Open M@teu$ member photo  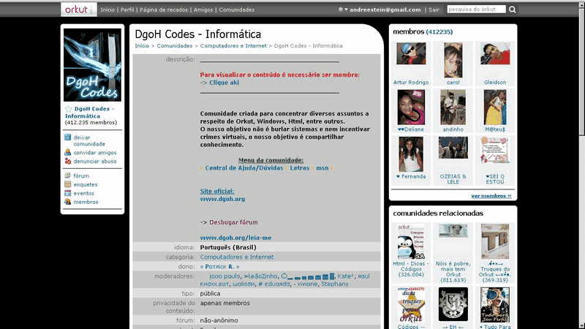pyautogui.click(x=495, y=107)
